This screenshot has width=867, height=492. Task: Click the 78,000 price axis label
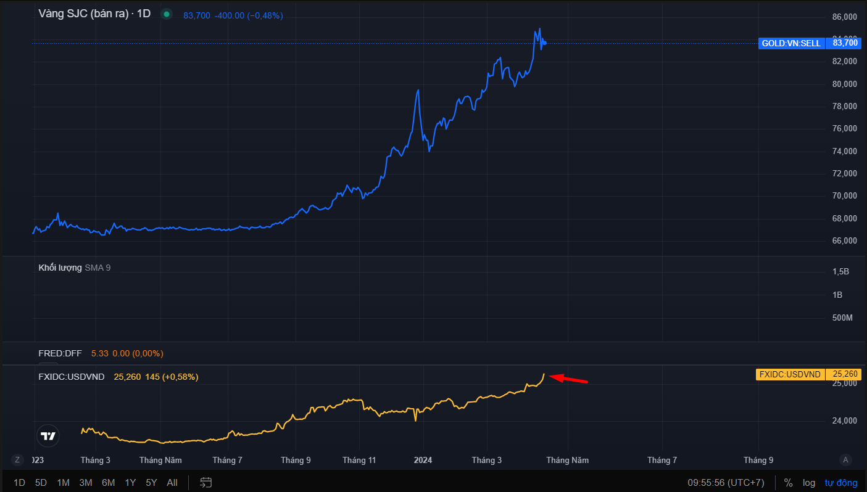coord(845,106)
